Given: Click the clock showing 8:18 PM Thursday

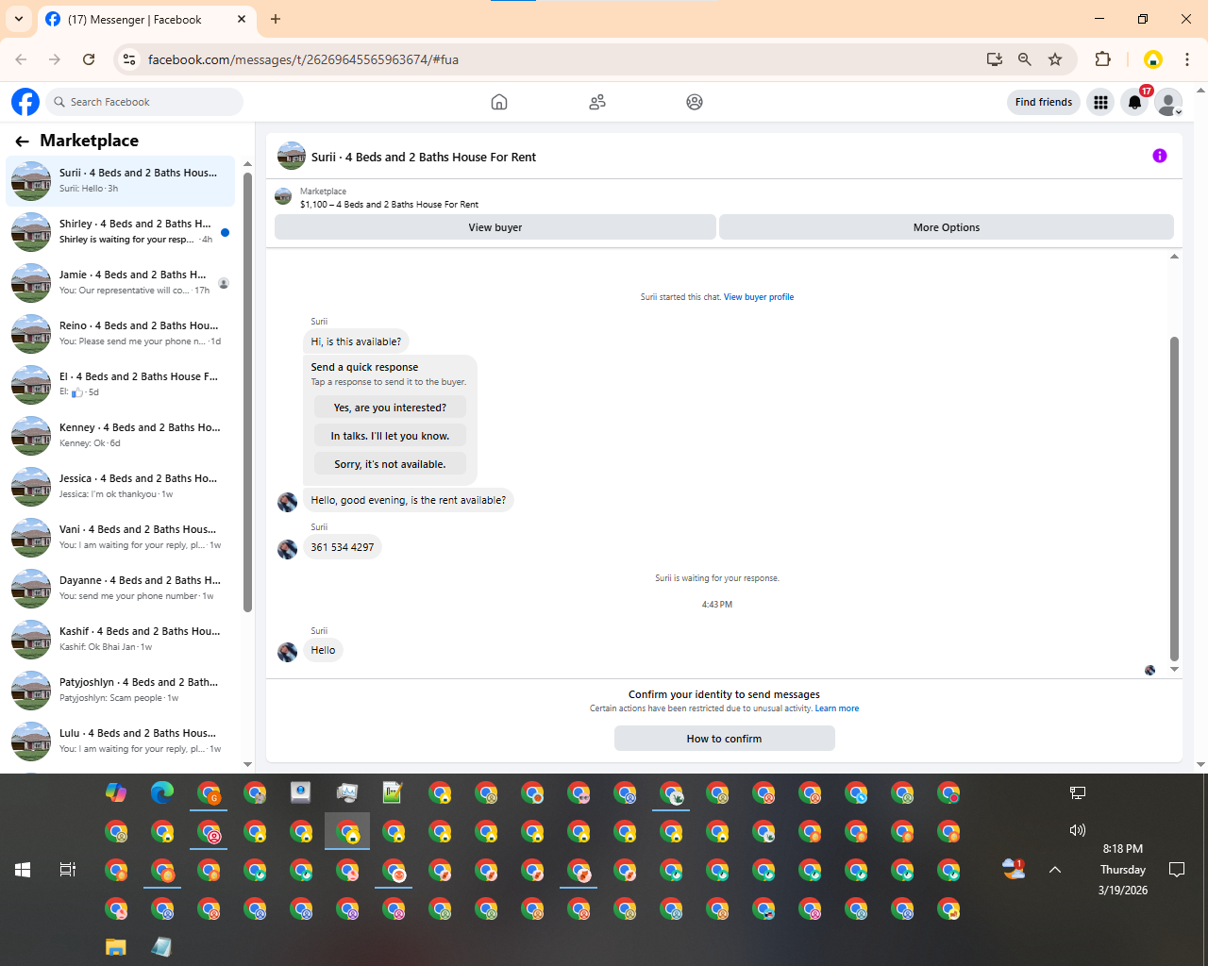Looking at the screenshot, I should coord(1122,870).
